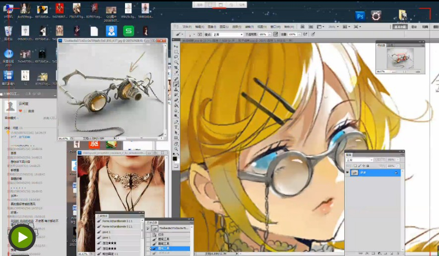Select the Eyedropper tool
Viewport: 439px width, 256px height.
tap(176, 72)
